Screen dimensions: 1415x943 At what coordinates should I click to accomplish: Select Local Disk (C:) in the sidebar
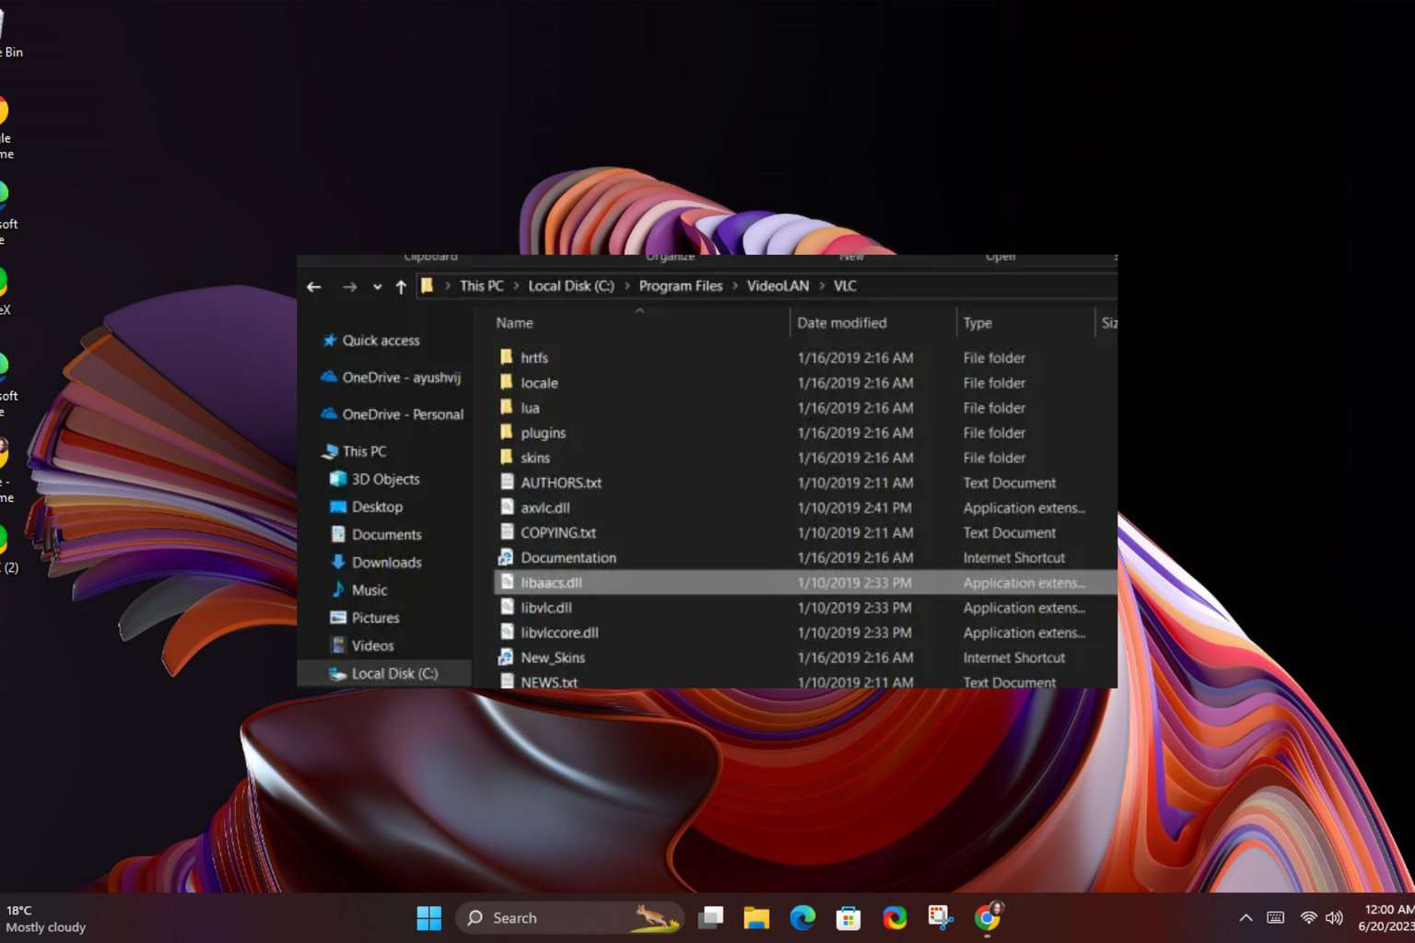pyautogui.click(x=394, y=673)
